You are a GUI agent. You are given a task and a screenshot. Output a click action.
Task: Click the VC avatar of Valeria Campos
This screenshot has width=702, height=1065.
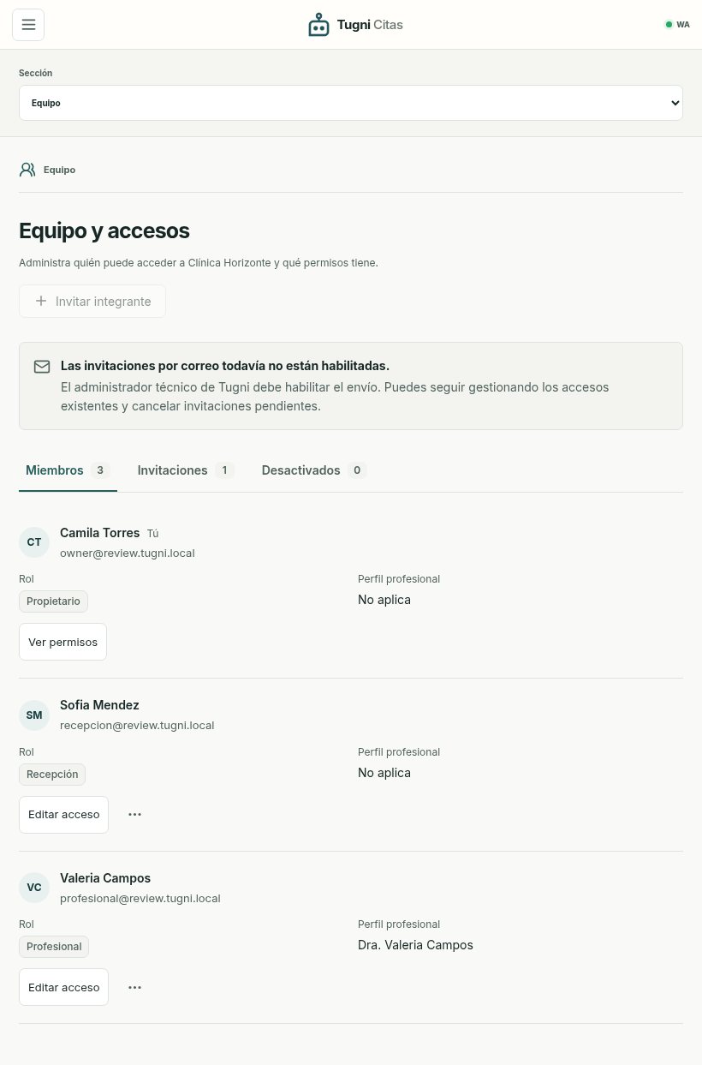click(x=34, y=888)
